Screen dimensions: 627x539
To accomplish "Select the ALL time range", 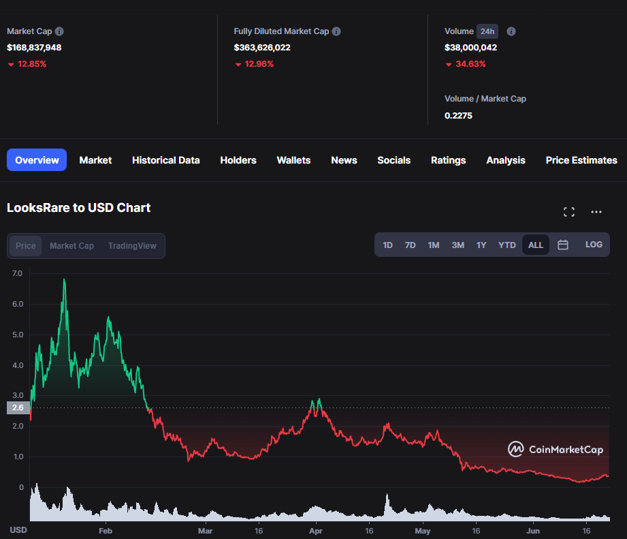I will click(535, 245).
